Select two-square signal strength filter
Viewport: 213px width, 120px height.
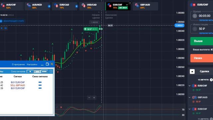coord(37,71)
